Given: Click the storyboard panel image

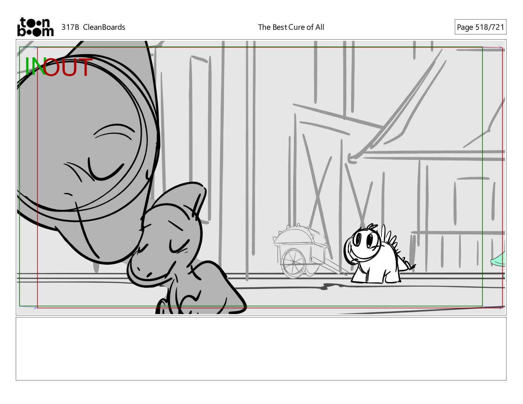Looking at the screenshot, I should (x=261, y=177).
